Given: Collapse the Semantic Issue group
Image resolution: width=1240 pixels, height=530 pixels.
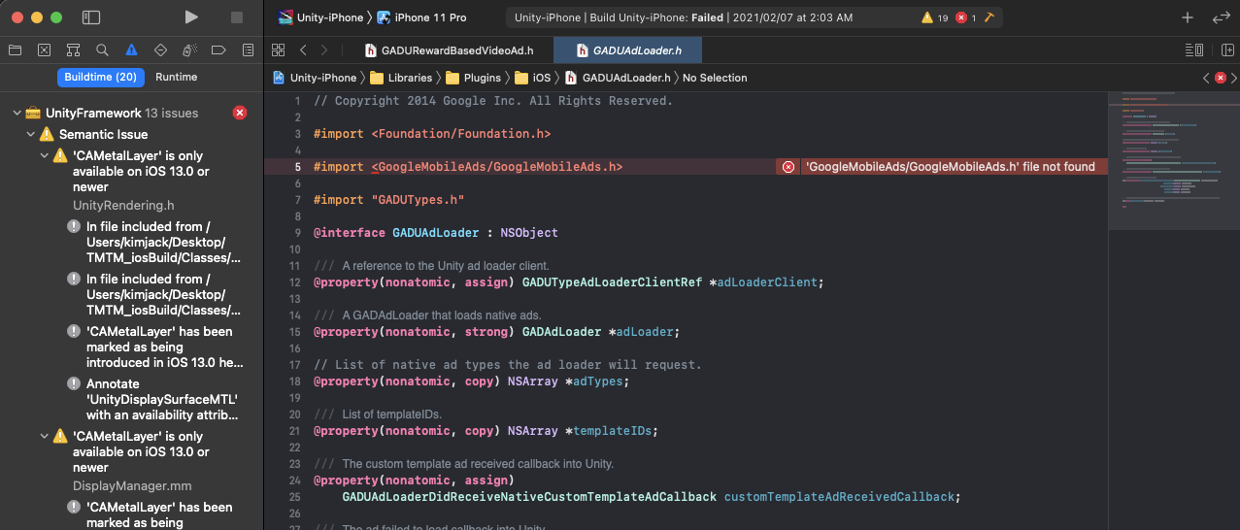Looking at the screenshot, I should click(x=31, y=135).
